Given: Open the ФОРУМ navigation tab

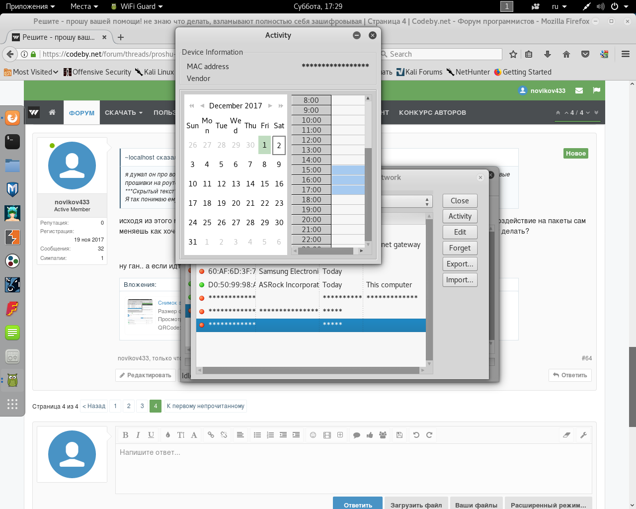Looking at the screenshot, I should tap(81, 113).
